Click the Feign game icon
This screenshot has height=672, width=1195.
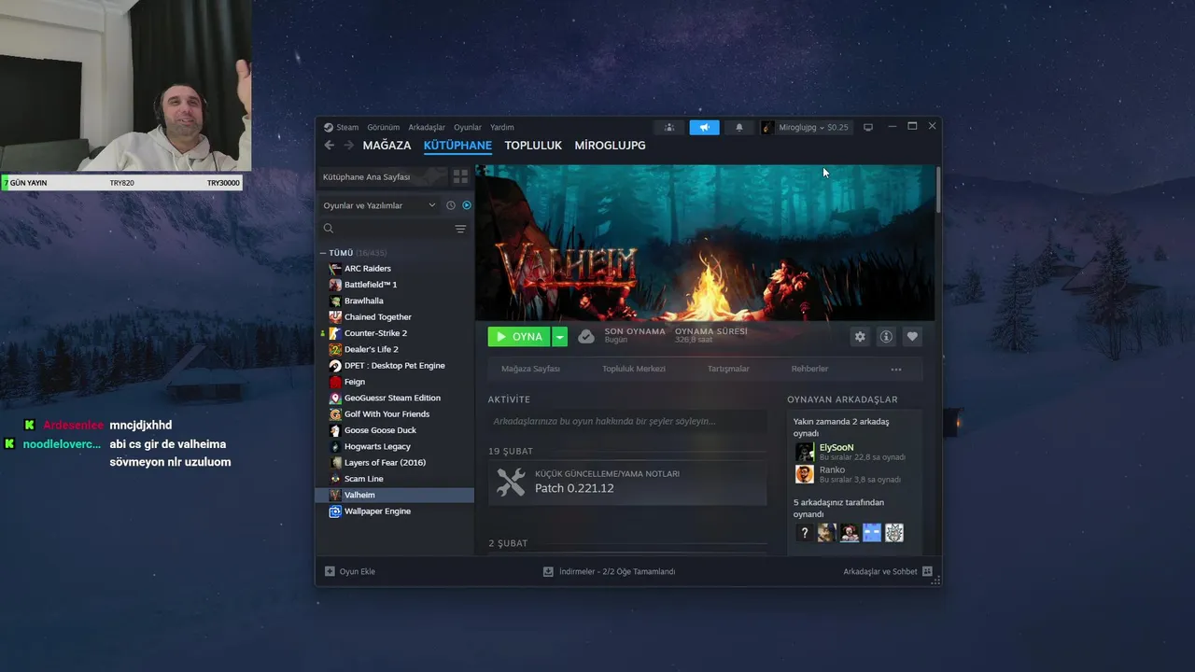tap(335, 382)
